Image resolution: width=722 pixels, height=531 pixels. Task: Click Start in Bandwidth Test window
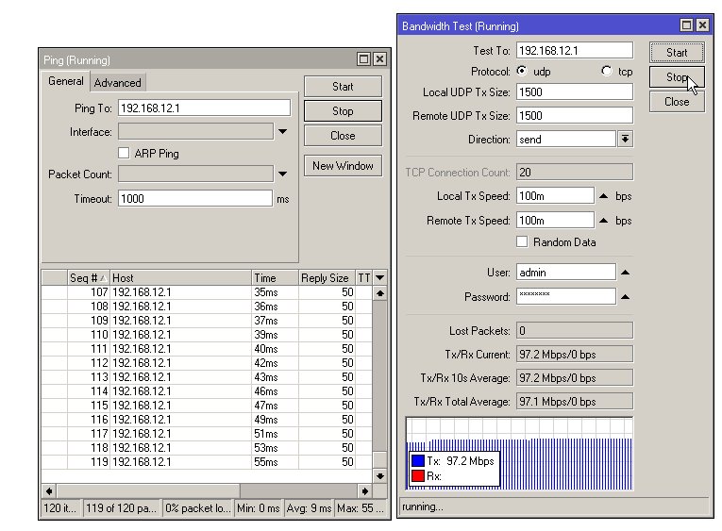677,53
